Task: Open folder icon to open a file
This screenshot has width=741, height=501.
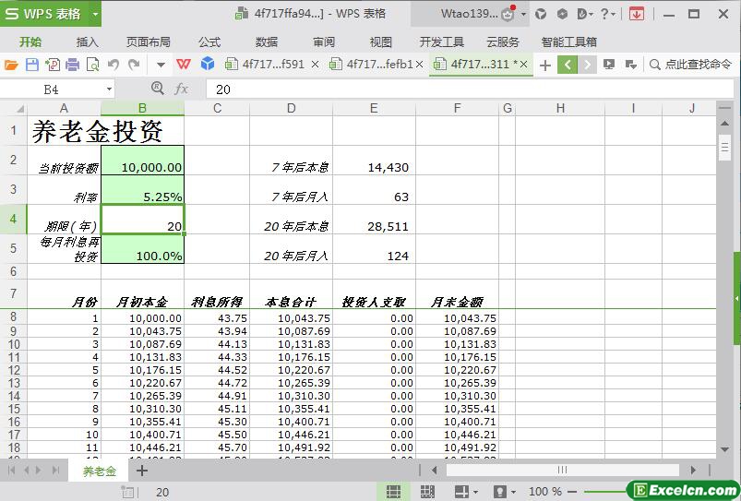Action: tap(11, 65)
